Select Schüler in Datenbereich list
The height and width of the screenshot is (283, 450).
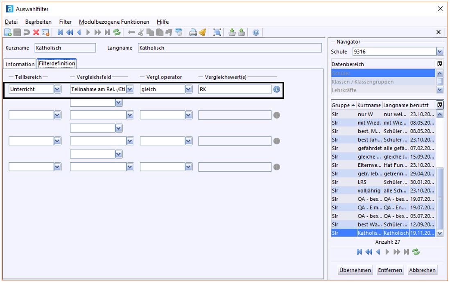(x=383, y=73)
